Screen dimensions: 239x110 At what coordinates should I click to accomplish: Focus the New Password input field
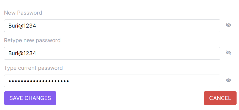coord(112,26)
